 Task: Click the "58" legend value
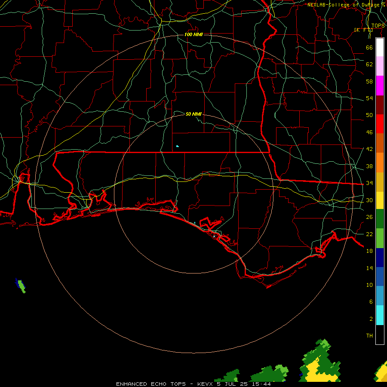(369, 81)
